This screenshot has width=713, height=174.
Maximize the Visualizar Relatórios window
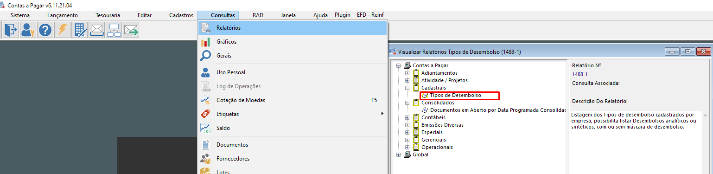tap(688, 52)
